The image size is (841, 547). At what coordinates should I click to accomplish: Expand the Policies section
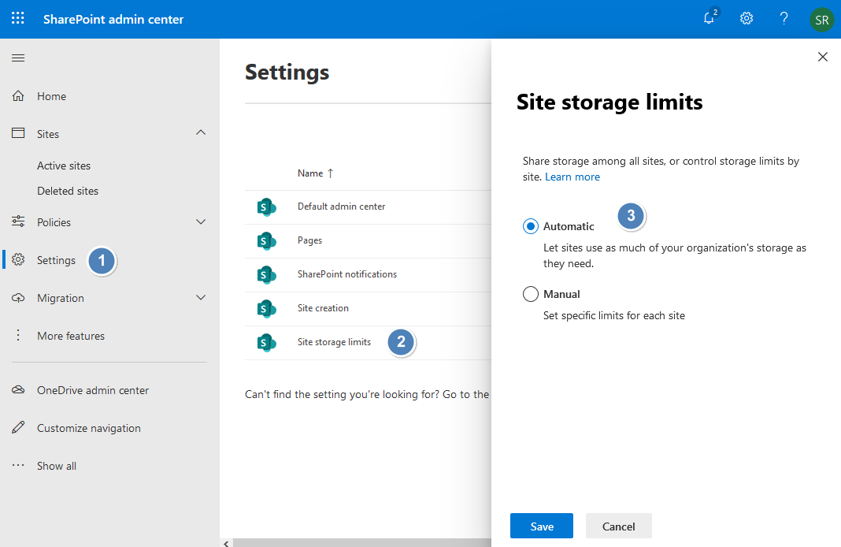(201, 221)
